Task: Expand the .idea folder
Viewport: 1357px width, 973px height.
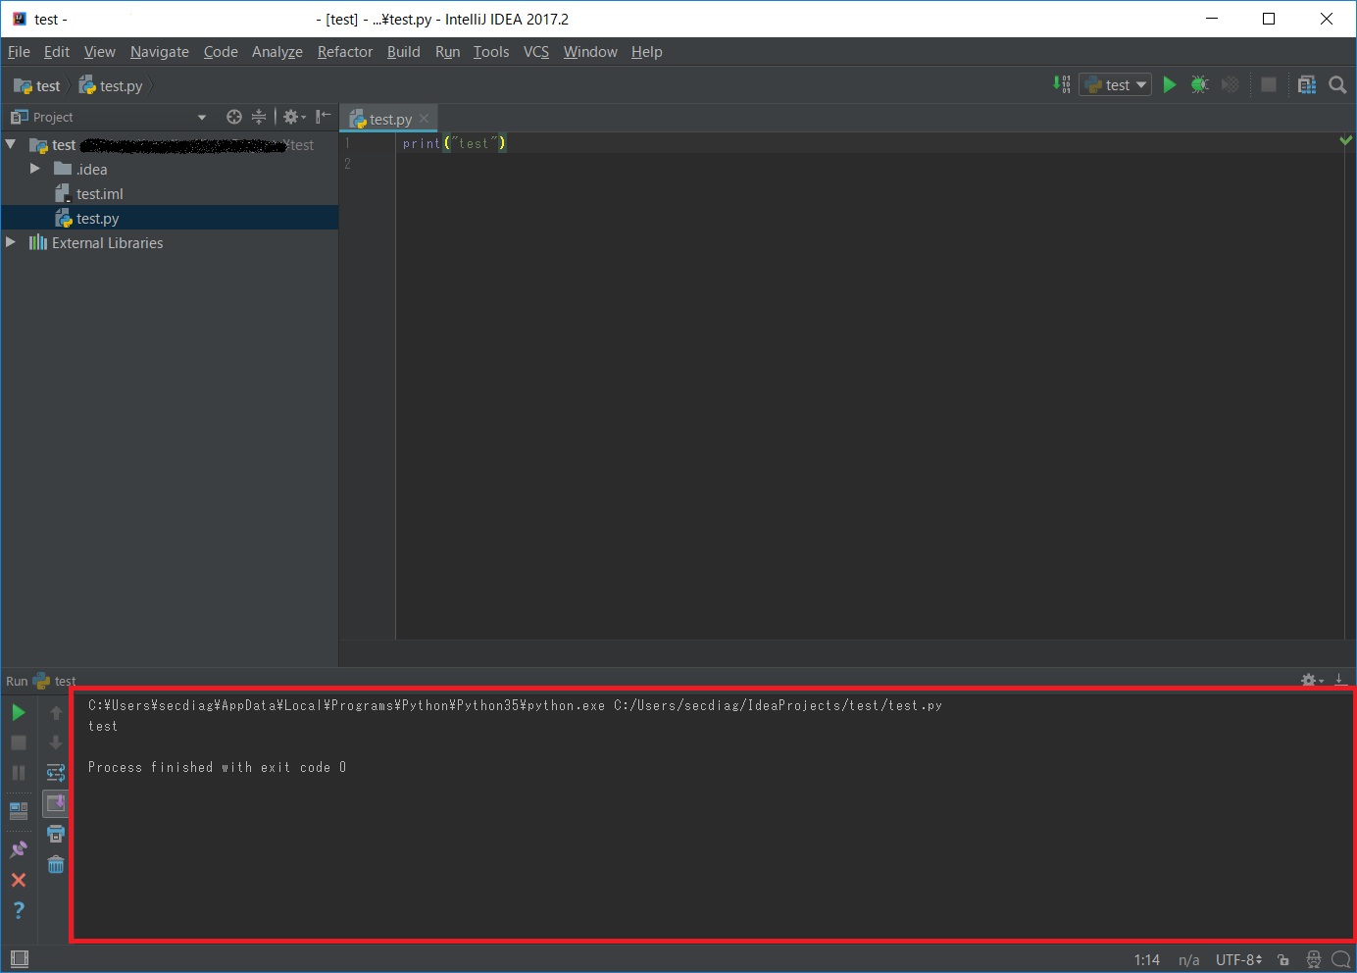Action: click(x=35, y=169)
